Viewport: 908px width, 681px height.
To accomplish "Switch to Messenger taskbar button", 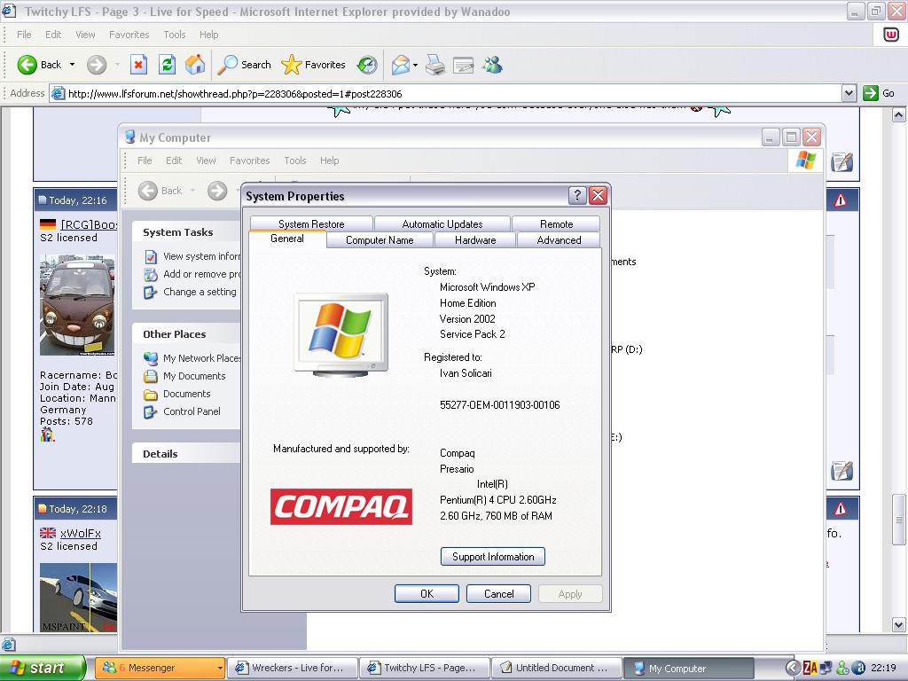I will point(160,668).
